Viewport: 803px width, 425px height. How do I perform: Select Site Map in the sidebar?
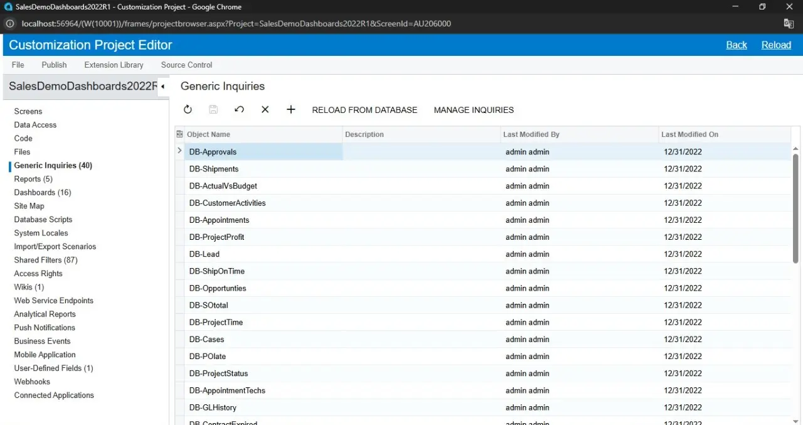click(29, 206)
